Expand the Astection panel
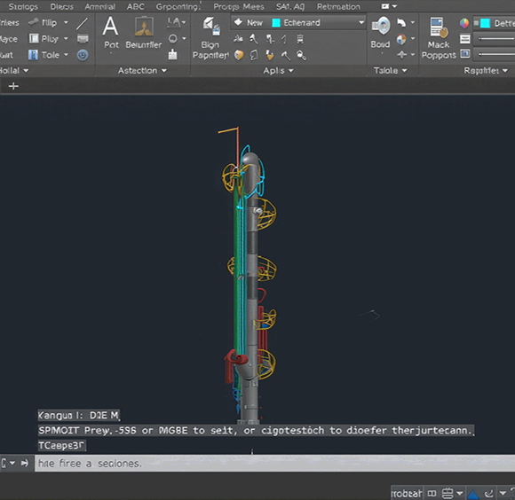Image resolution: width=515 pixels, height=500 pixels. pyautogui.click(x=142, y=71)
